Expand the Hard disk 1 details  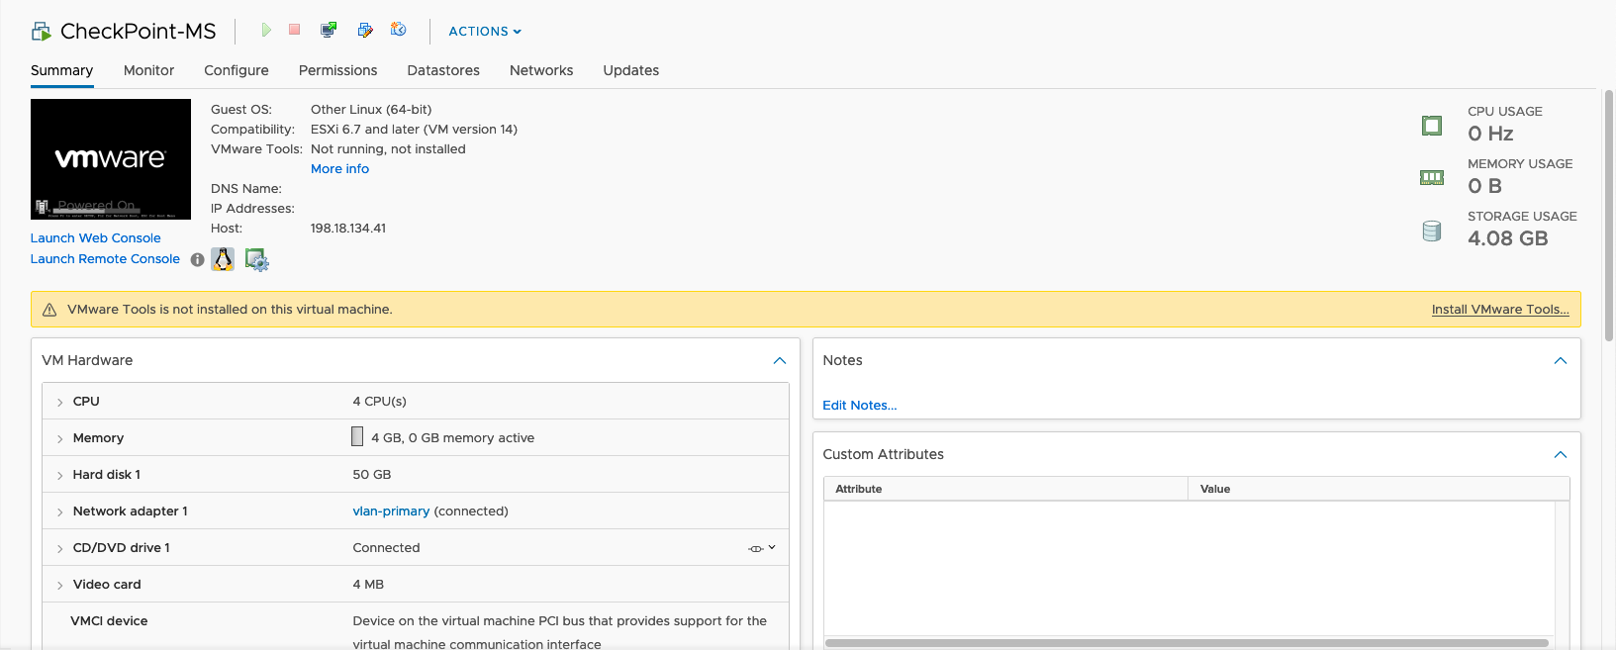[x=60, y=476]
